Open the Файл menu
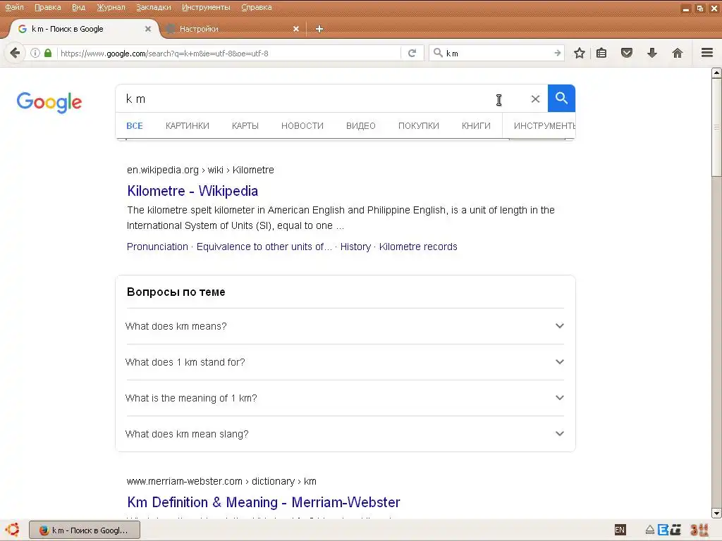 click(14, 7)
